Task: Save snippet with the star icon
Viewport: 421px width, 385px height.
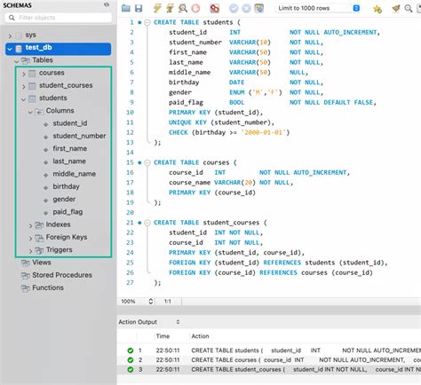Action: 377,9
